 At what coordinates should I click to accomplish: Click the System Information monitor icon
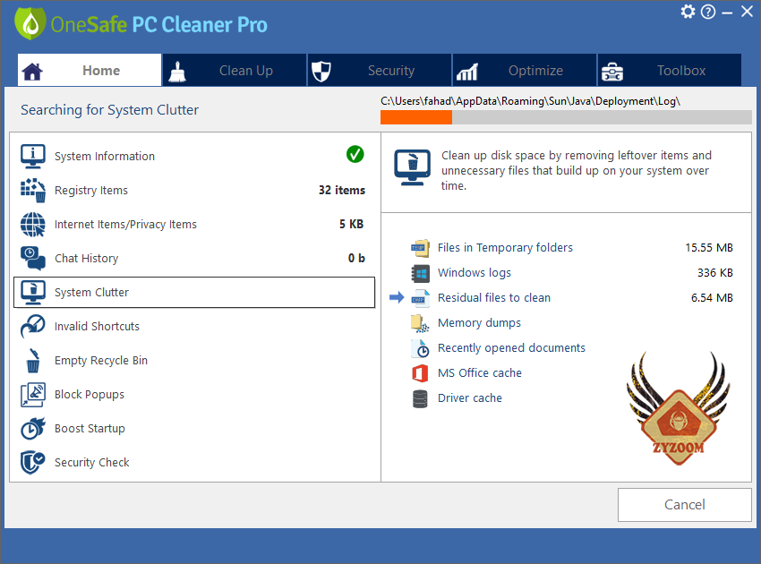coord(33,157)
